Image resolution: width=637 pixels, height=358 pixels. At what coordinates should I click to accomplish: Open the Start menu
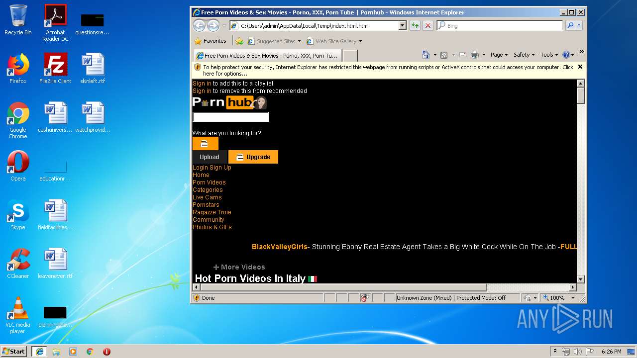click(x=14, y=352)
